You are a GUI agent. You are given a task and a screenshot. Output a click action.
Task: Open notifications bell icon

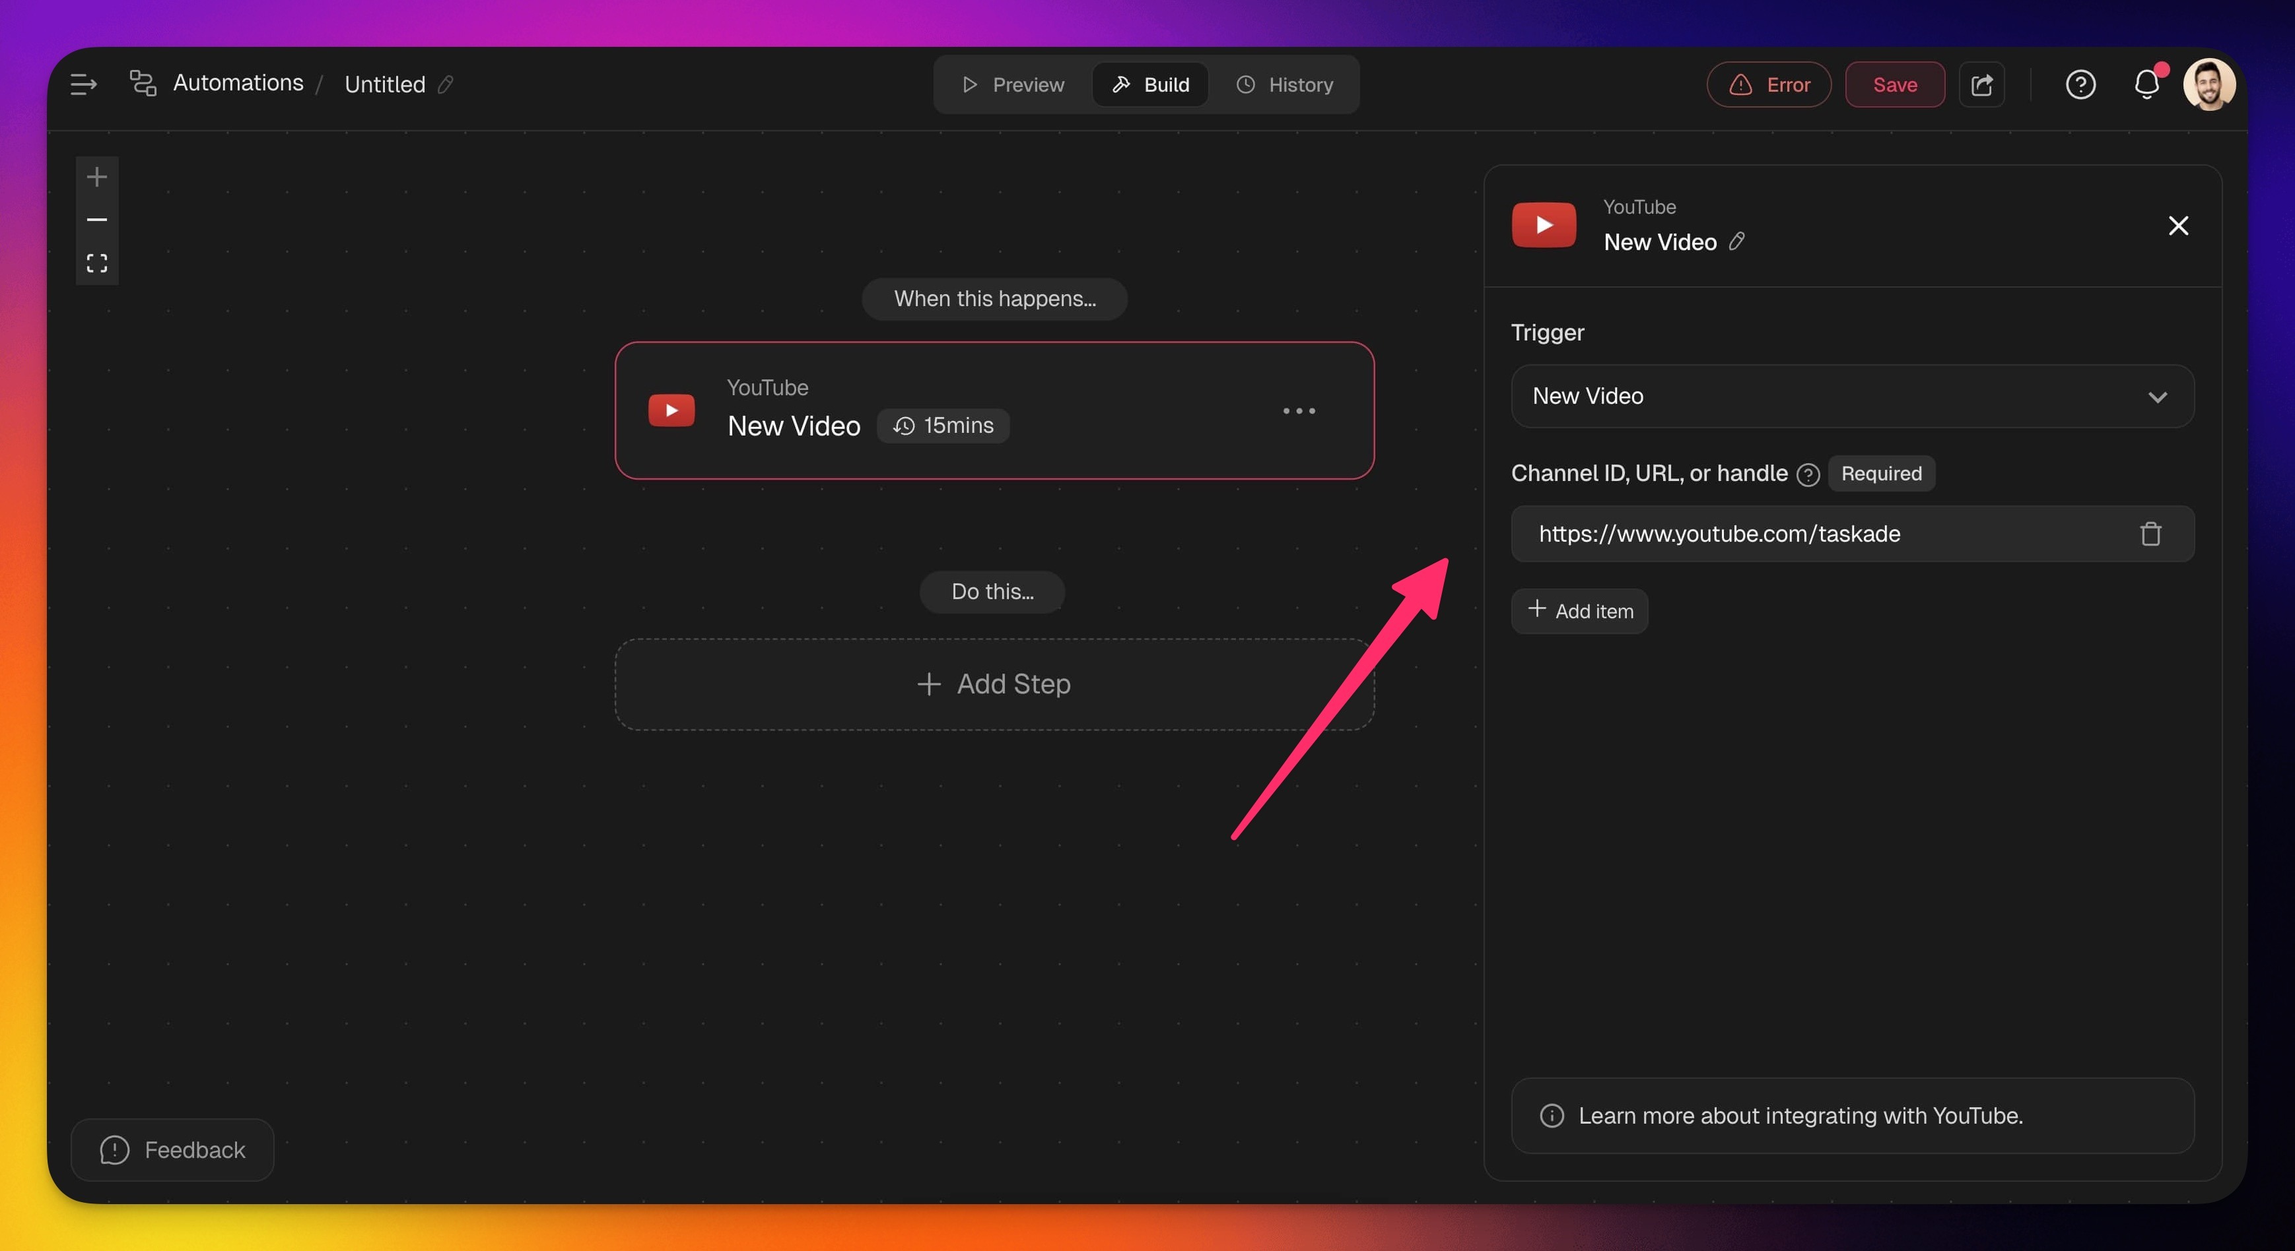[x=2146, y=84]
